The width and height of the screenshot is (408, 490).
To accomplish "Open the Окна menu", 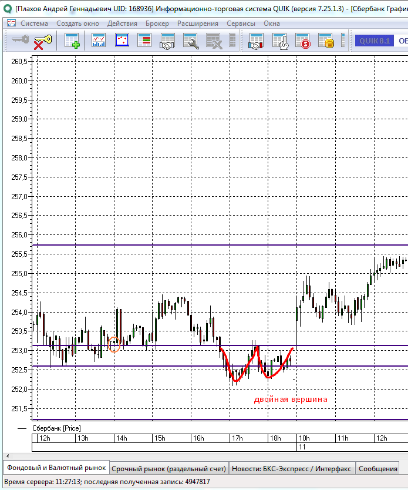I will pos(272,24).
